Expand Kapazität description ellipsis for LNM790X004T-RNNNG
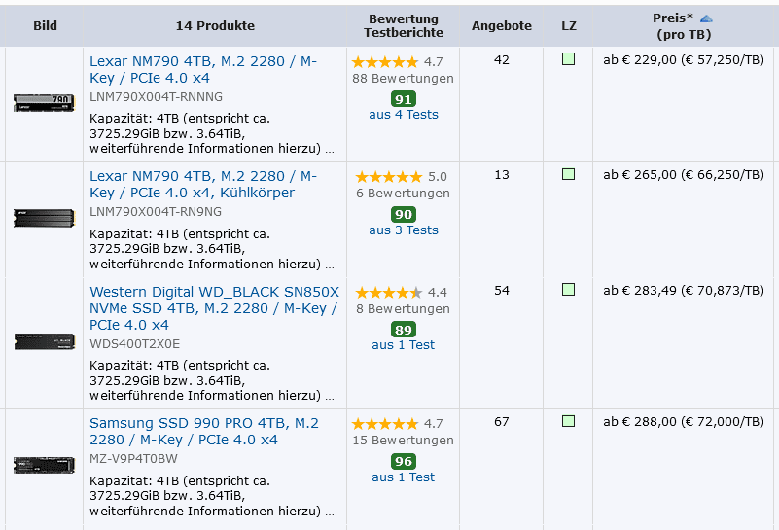 (x=330, y=150)
